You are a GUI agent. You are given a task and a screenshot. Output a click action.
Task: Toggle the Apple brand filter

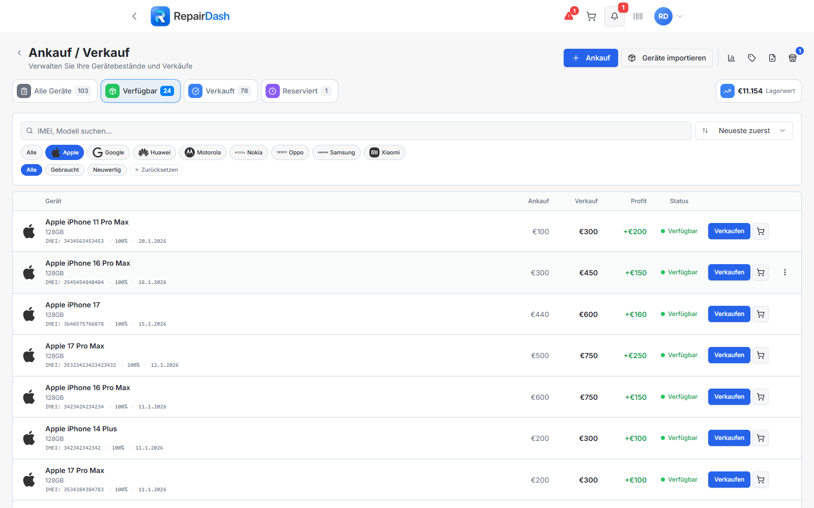(x=65, y=152)
